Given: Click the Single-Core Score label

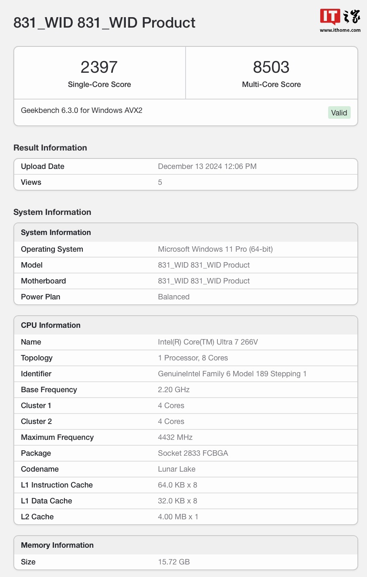Looking at the screenshot, I should tap(99, 84).
